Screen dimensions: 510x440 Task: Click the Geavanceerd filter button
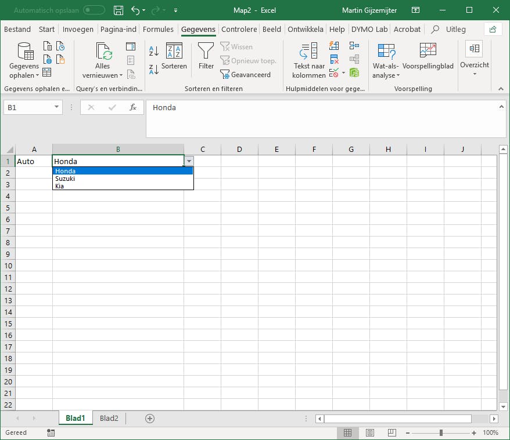(x=246, y=75)
